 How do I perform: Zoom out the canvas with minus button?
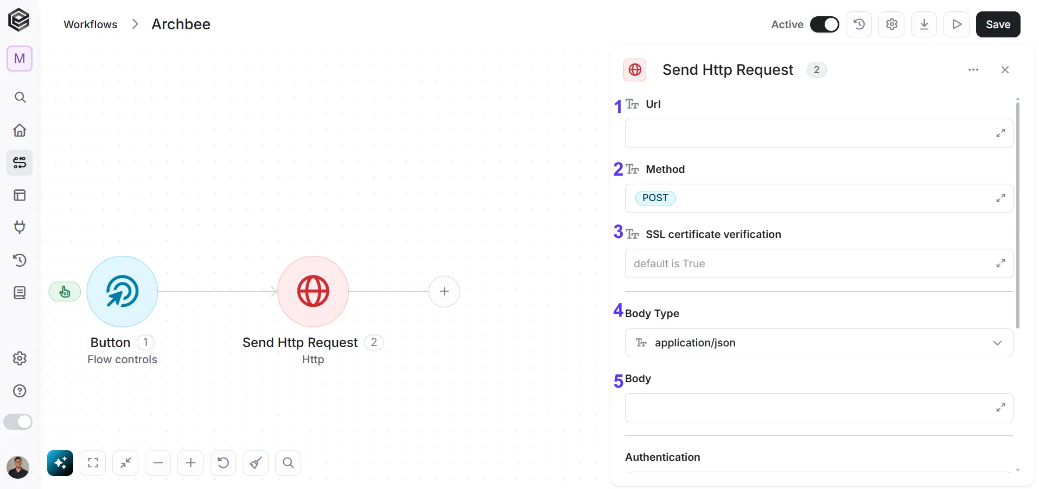[x=158, y=463]
